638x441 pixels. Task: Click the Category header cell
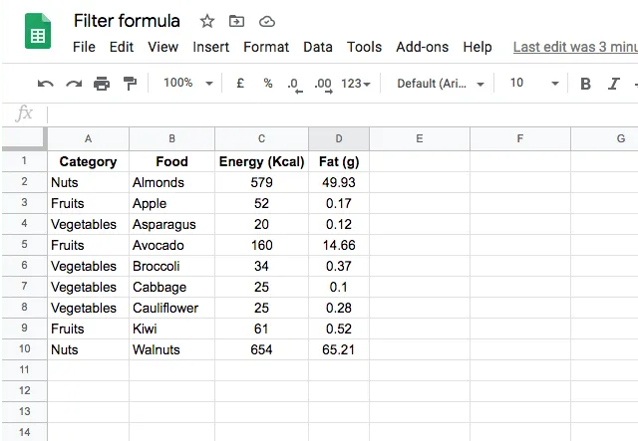(89, 162)
